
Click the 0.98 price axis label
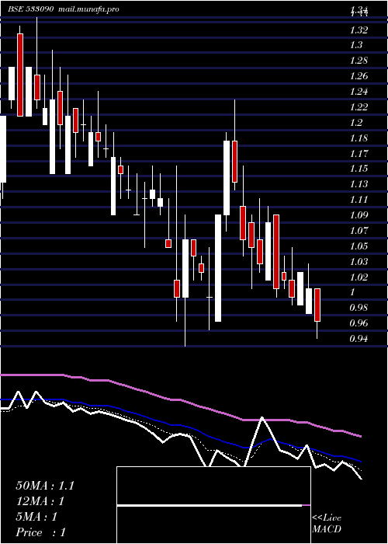pyautogui.click(x=359, y=308)
